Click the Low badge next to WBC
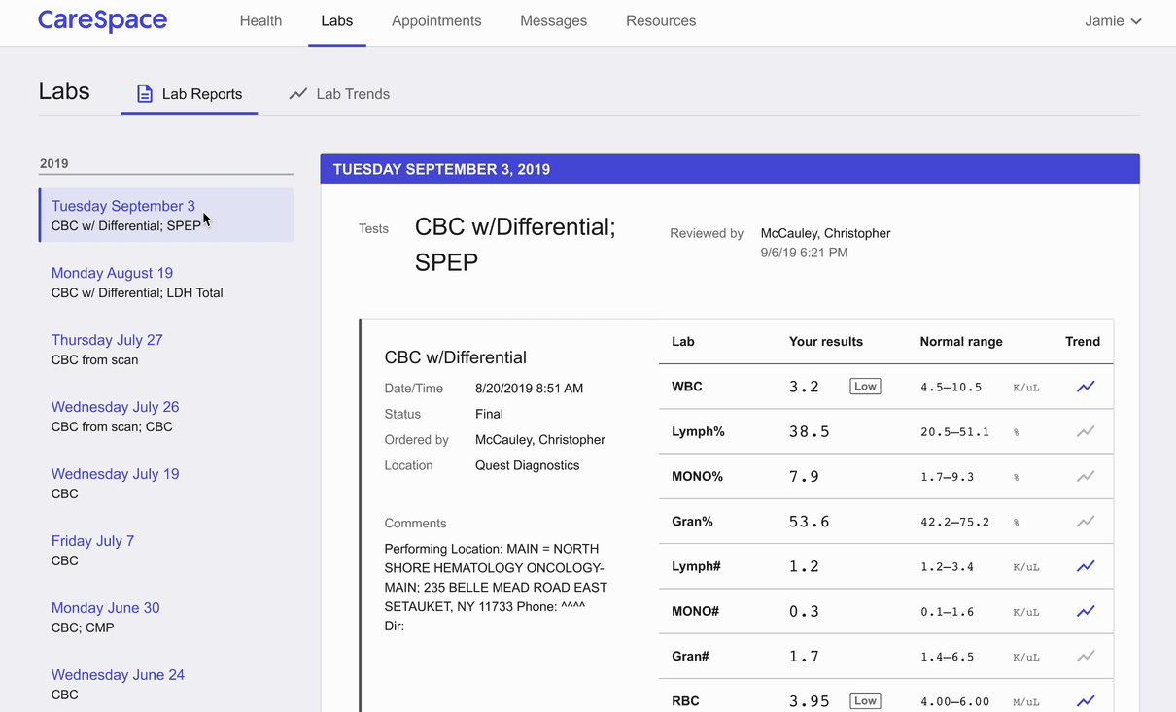This screenshot has height=712, width=1176. point(864,387)
